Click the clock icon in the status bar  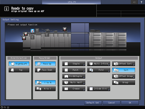[x=2, y=107]
